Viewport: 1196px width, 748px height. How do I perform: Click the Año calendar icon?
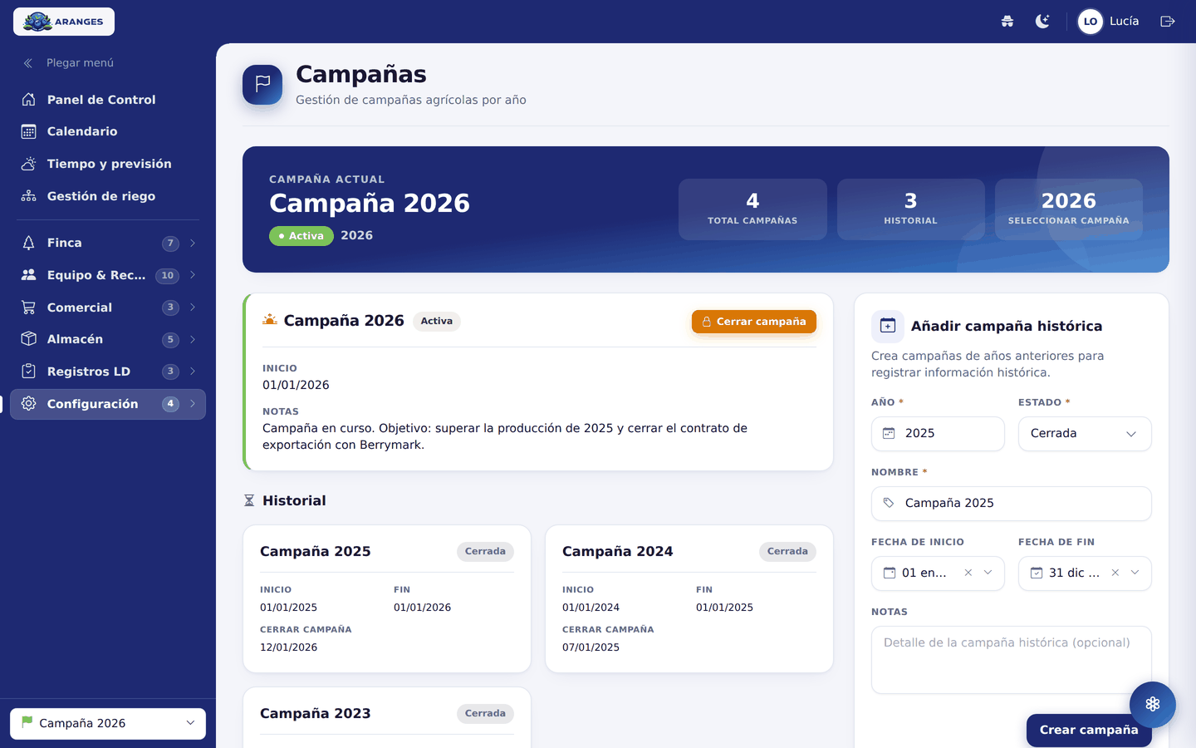[x=889, y=433]
